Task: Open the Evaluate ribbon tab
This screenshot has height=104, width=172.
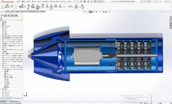Action: point(17,11)
